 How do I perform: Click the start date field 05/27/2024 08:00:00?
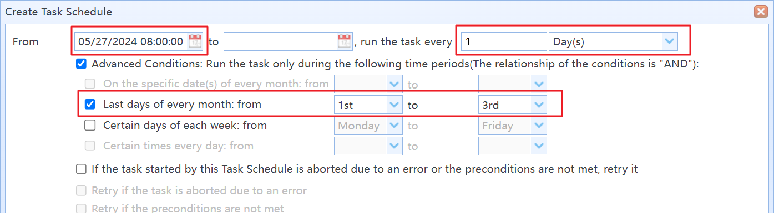[x=132, y=41]
